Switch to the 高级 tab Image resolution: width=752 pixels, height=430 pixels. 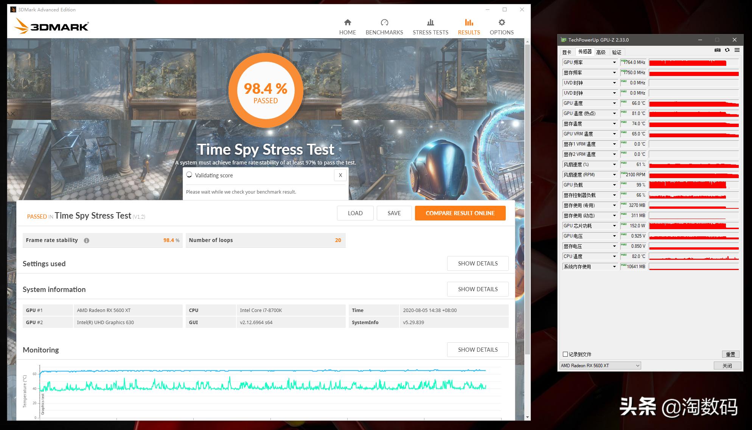click(x=601, y=52)
